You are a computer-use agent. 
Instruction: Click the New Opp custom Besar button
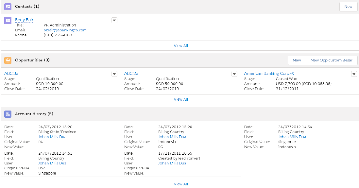pos(331,60)
